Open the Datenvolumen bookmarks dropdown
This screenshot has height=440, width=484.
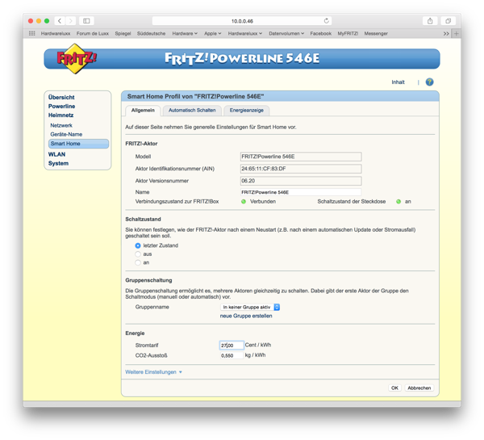[286, 33]
